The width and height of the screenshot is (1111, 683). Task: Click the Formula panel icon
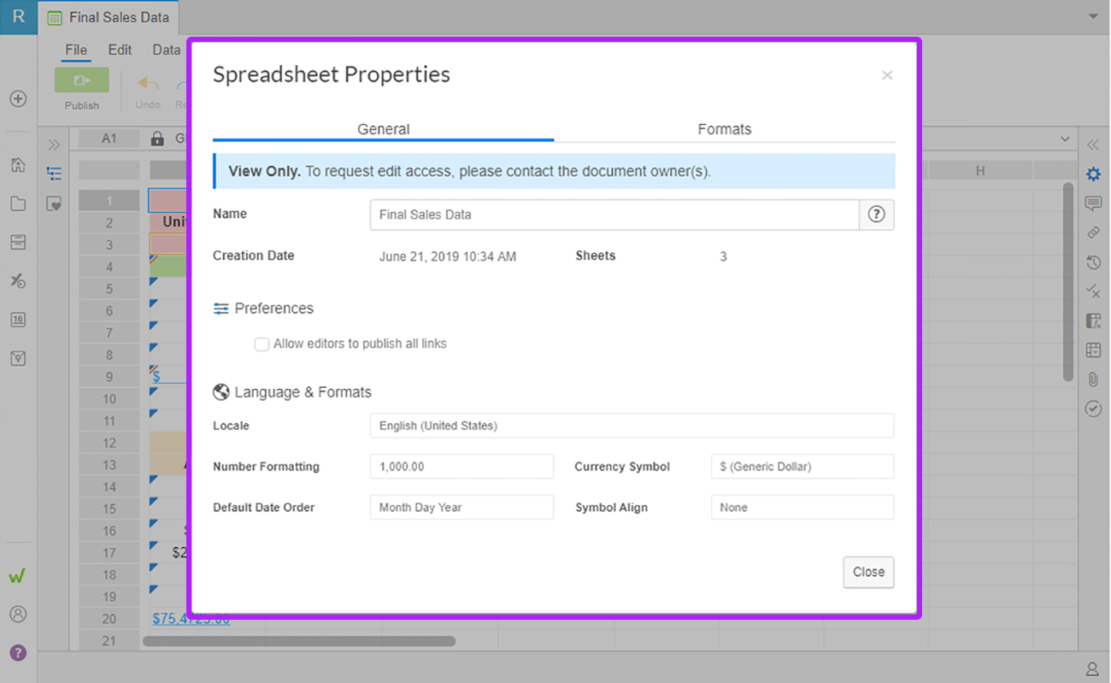tap(1093, 321)
